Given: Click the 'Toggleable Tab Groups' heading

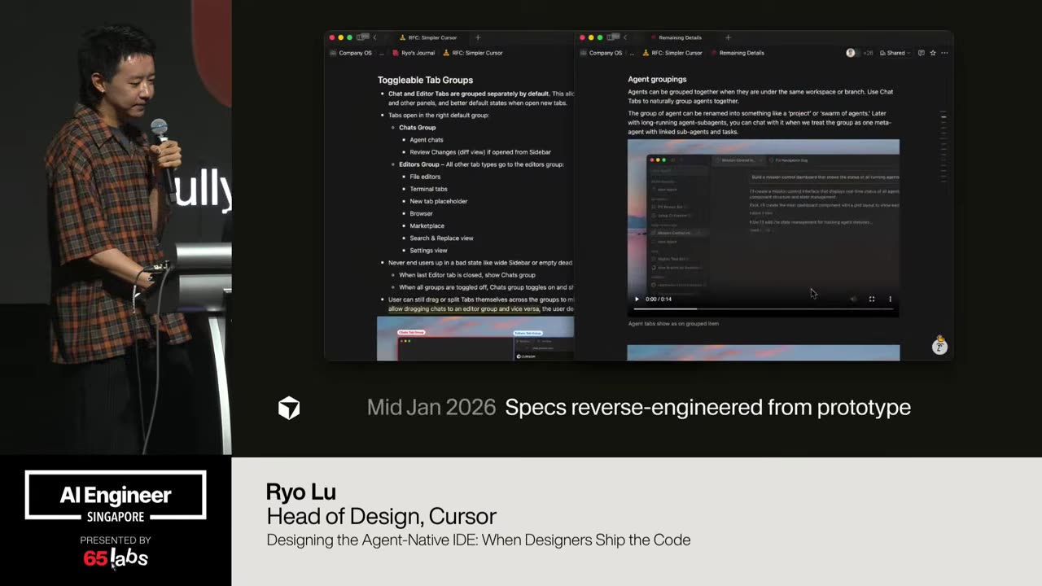Looking at the screenshot, I should pos(425,80).
